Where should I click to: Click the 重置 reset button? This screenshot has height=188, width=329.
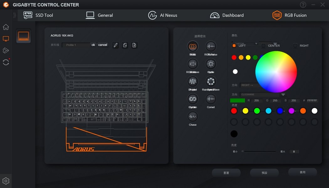coord(226,173)
